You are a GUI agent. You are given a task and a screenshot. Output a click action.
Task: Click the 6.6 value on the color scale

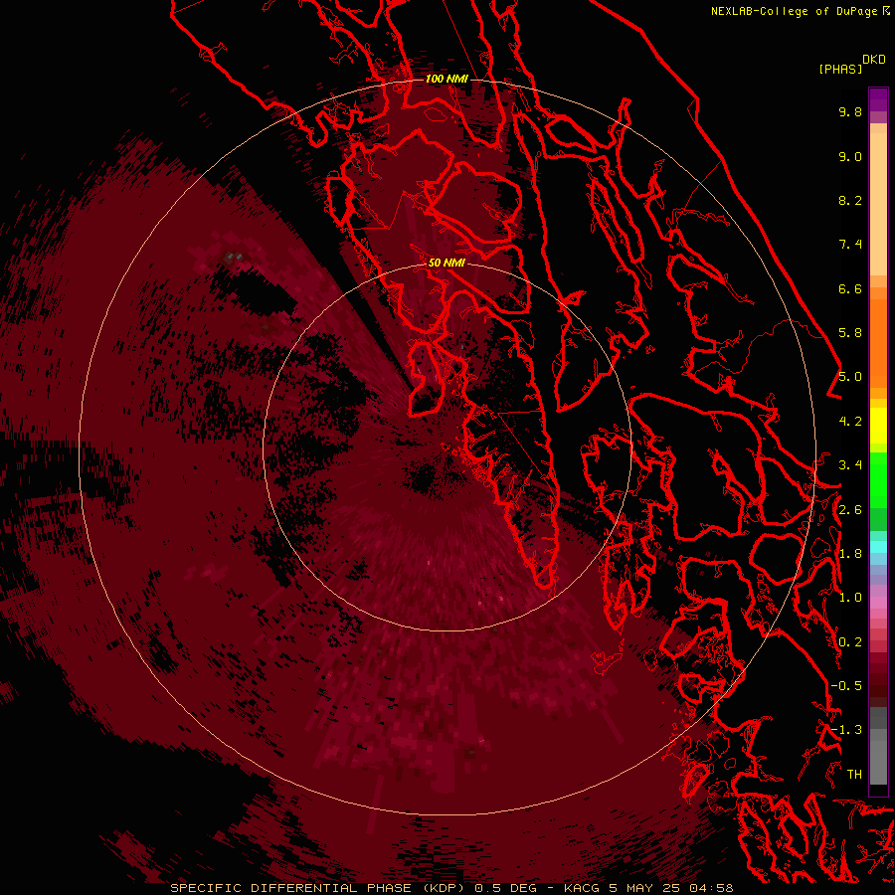[x=850, y=288]
